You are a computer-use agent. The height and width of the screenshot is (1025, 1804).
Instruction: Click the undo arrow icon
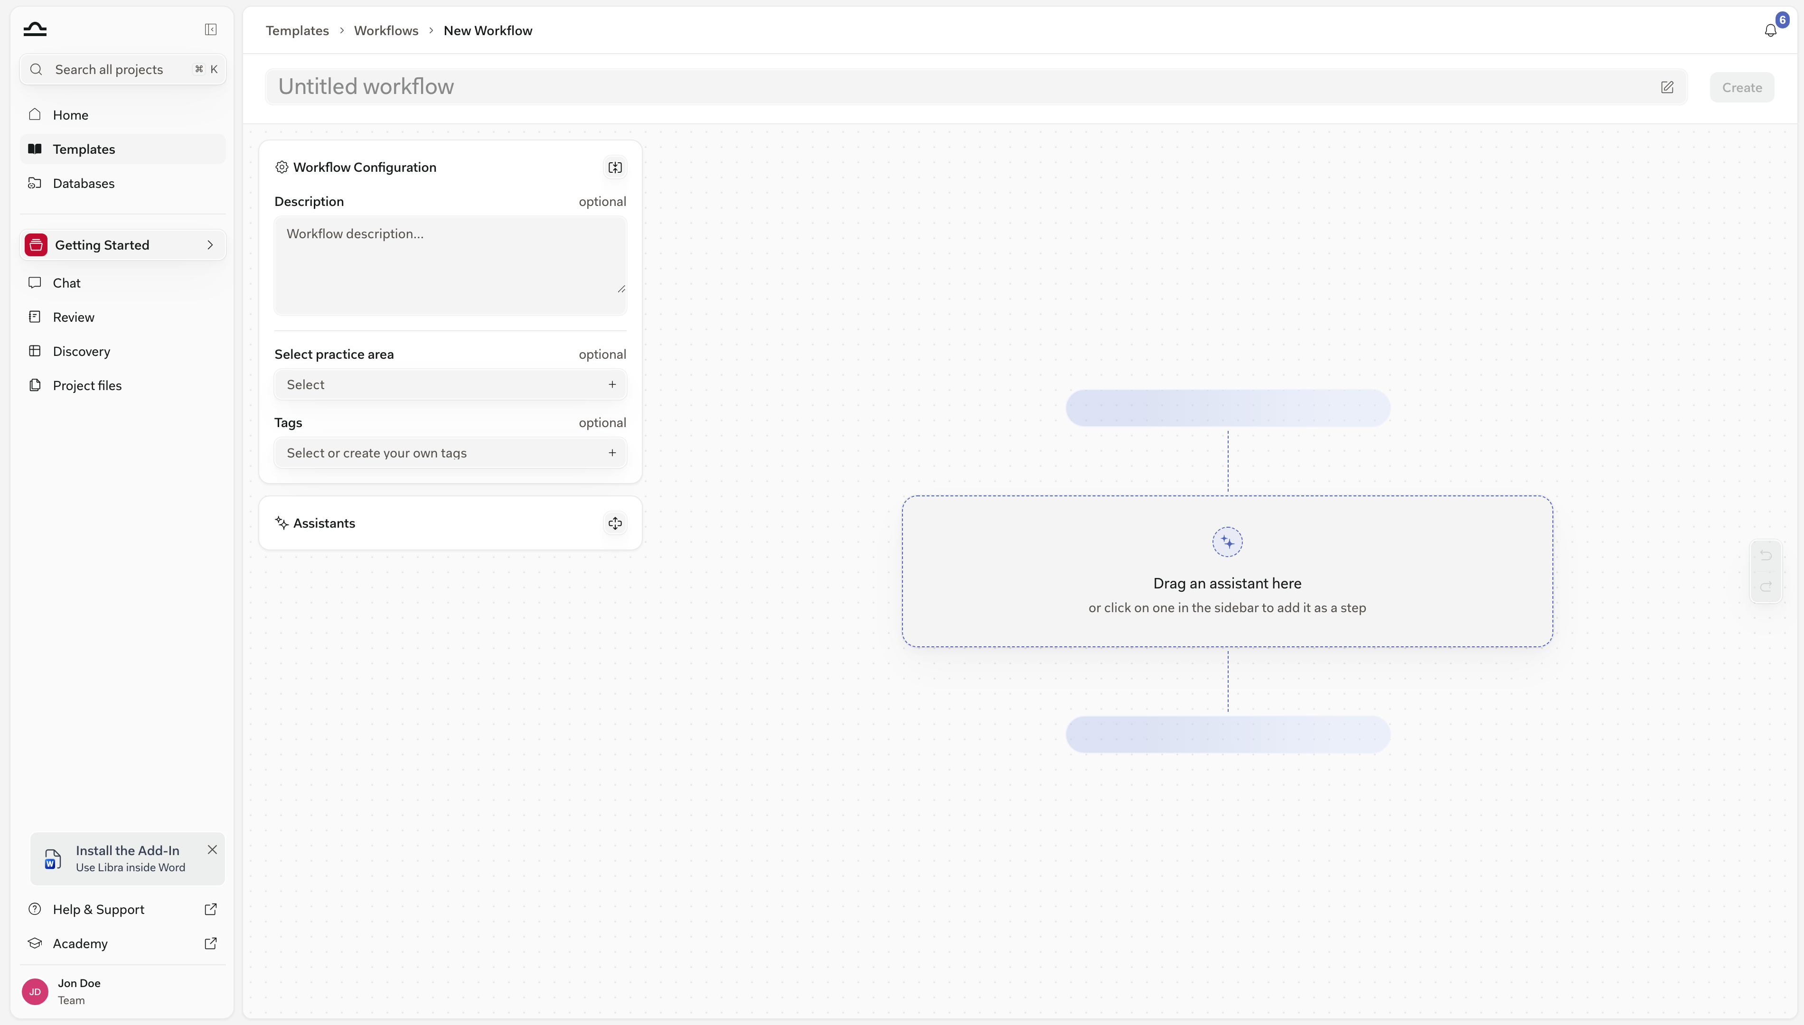(x=1765, y=555)
